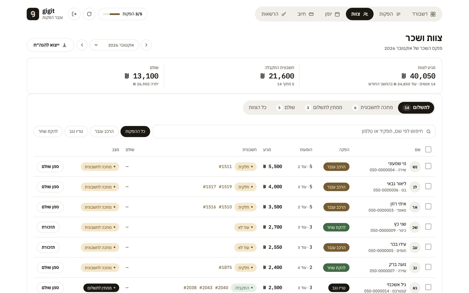Click the logout arrow icon button
Screen dimensions: 469x293
pos(74,14)
